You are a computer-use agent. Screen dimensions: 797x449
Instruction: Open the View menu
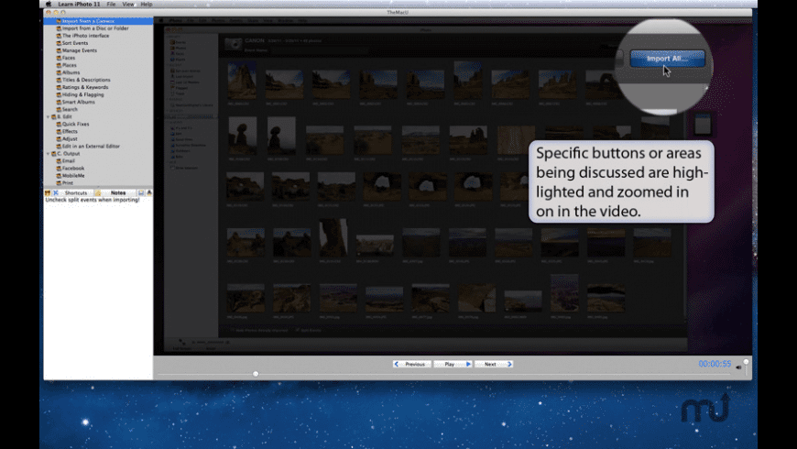[x=128, y=4]
